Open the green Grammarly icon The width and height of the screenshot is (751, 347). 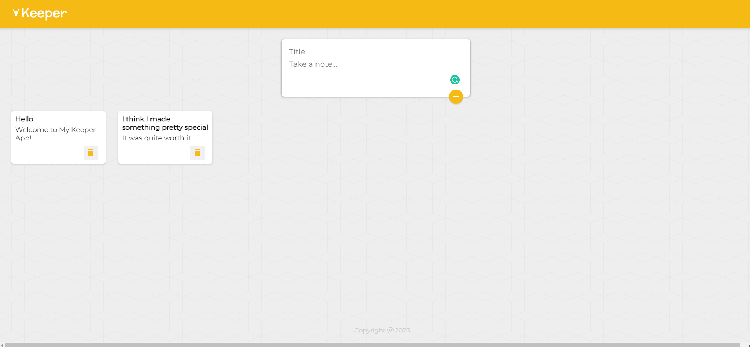pyautogui.click(x=454, y=80)
